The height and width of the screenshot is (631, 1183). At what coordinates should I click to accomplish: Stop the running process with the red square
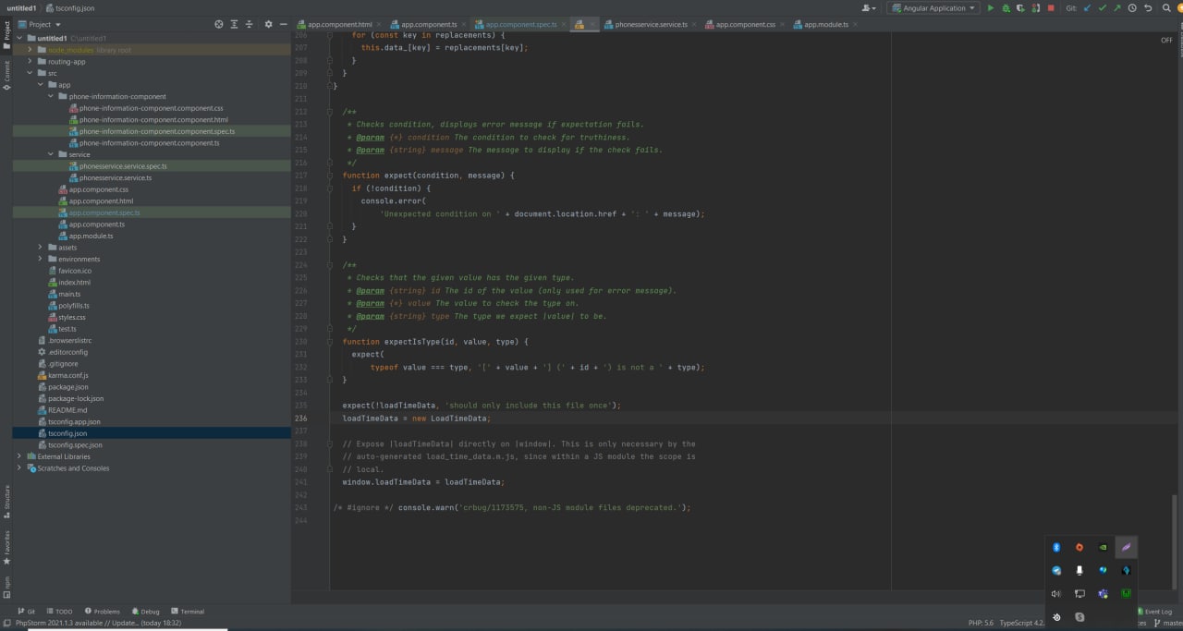[1051, 8]
